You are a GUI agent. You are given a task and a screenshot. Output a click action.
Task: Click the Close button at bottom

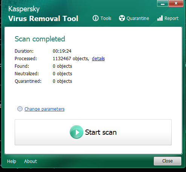pos(168,161)
